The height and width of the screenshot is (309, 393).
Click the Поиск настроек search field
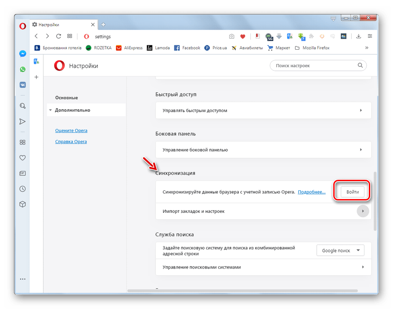click(x=318, y=65)
